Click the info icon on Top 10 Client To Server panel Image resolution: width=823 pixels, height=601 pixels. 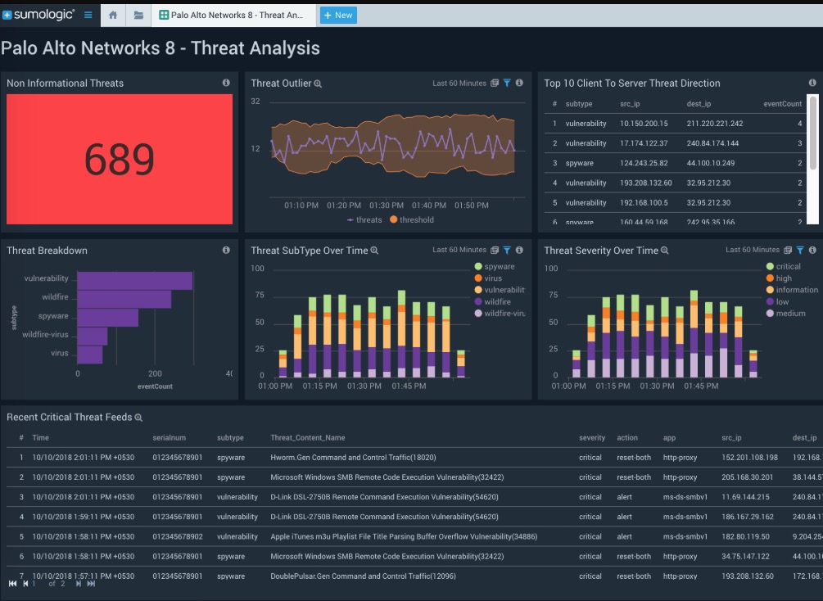[812, 83]
